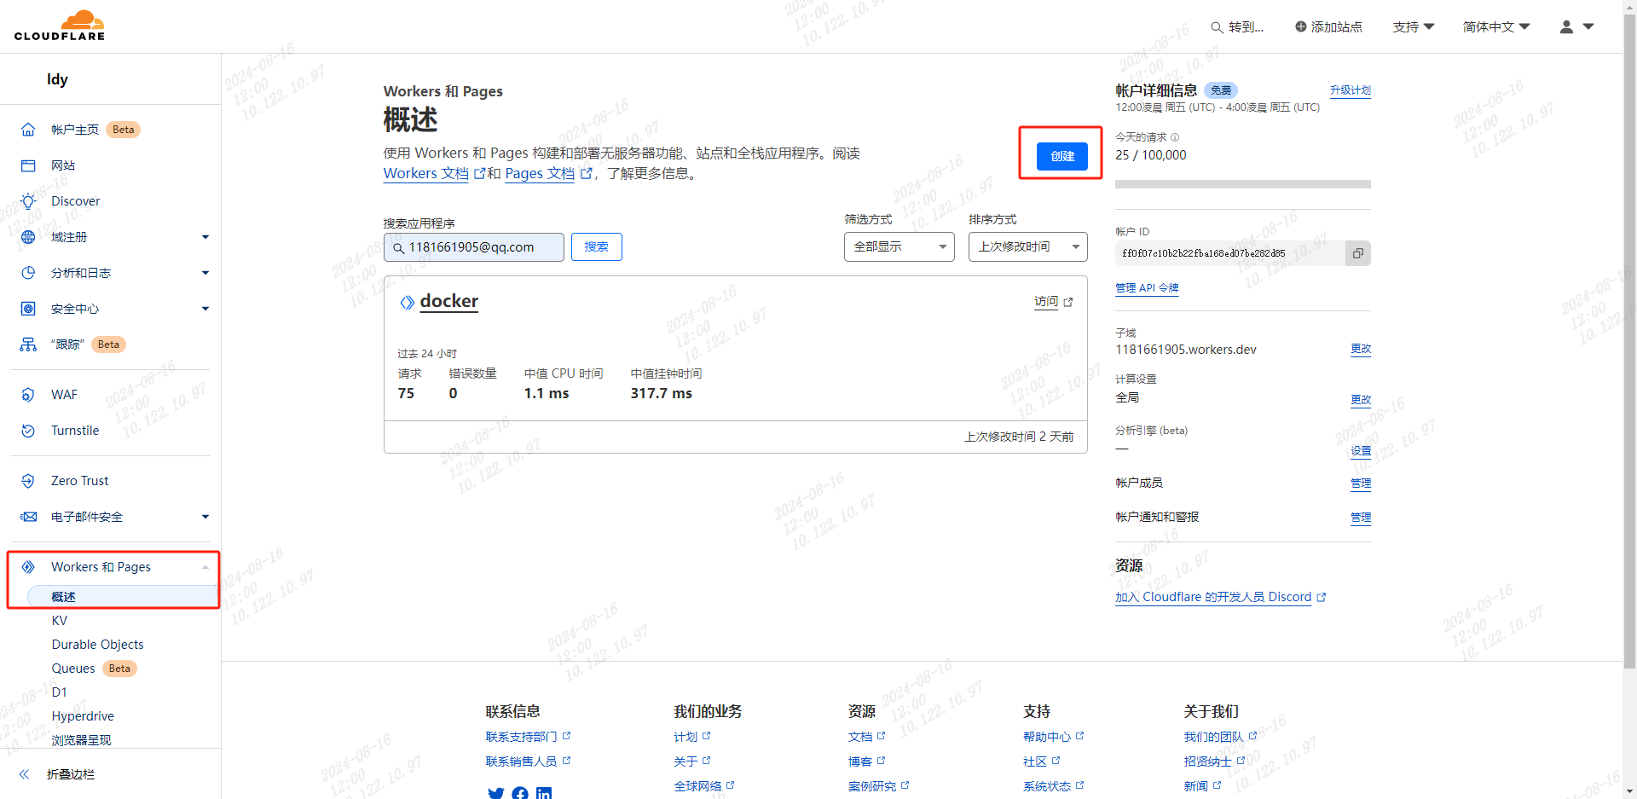Expand the 域注册 sidebar section

205,237
